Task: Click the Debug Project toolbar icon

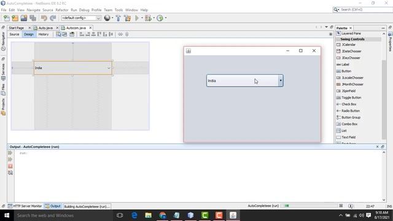Action: tap(148, 18)
